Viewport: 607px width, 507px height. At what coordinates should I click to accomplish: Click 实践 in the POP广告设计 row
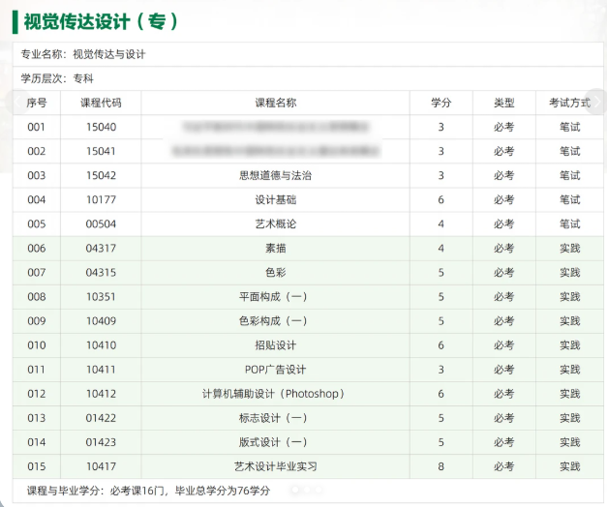coord(569,370)
